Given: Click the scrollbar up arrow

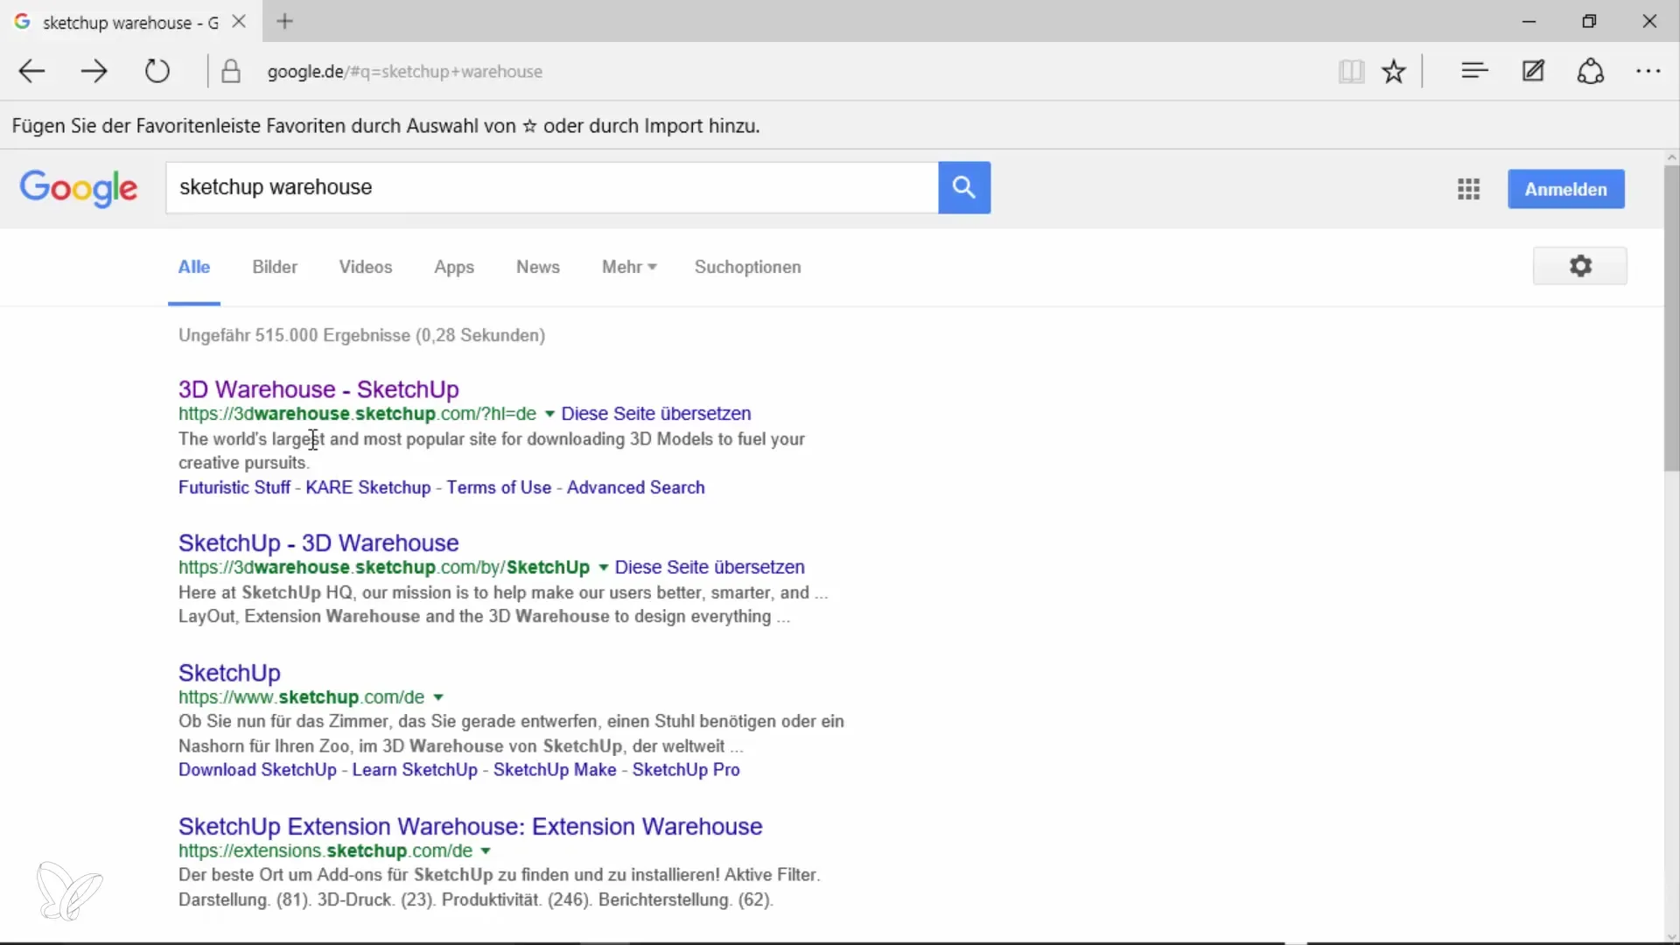Looking at the screenshot, I should coord(1671,157).
